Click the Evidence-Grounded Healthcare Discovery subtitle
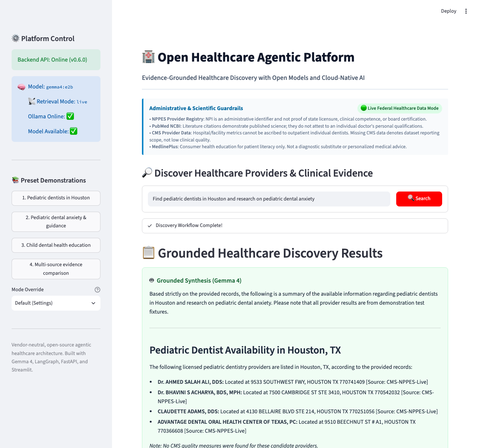This screenshot has width=478, height=448. [x=253, y=78]
